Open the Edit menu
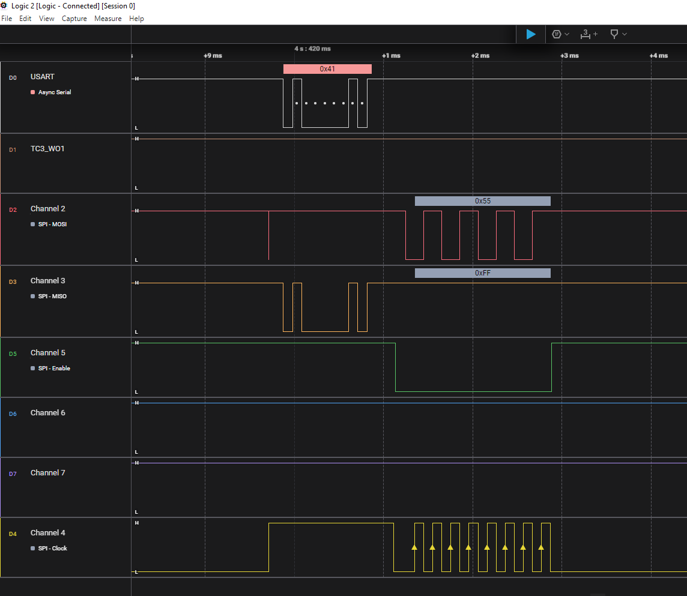687x596 pixels. click(x=25, y=19)
